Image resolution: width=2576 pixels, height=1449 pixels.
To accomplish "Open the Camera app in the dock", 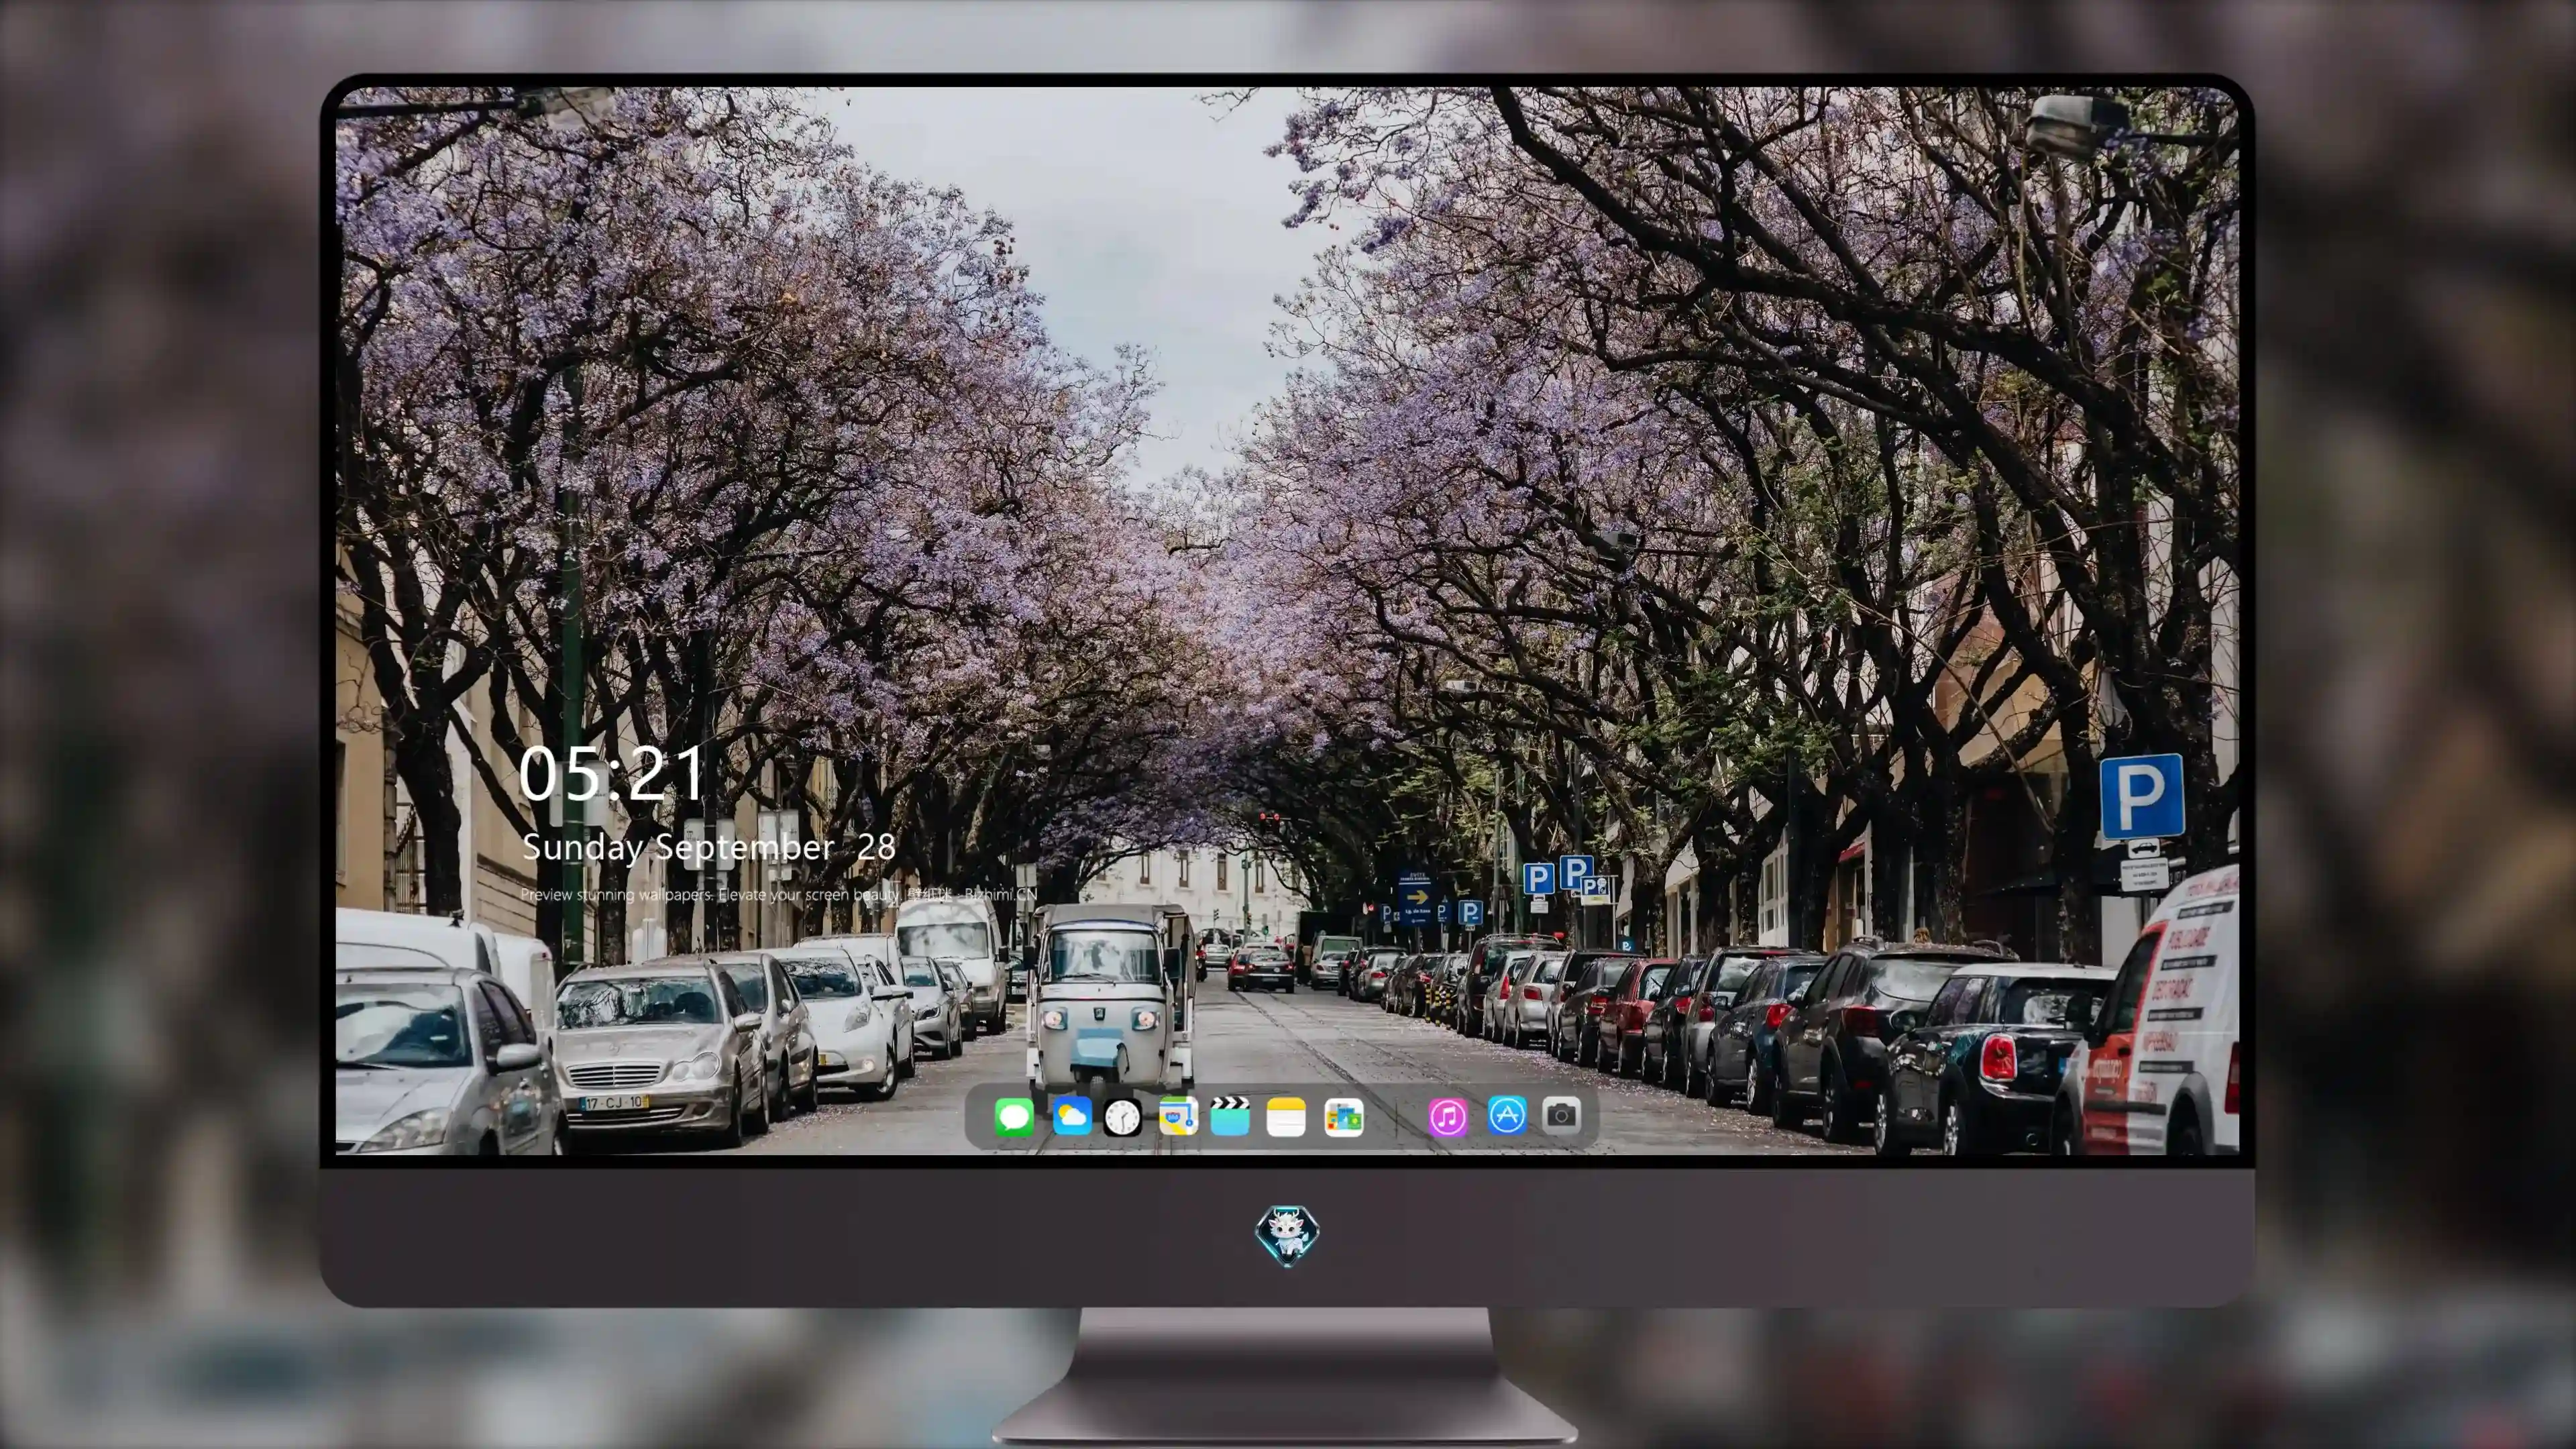I will (x=1562, y=1115).
